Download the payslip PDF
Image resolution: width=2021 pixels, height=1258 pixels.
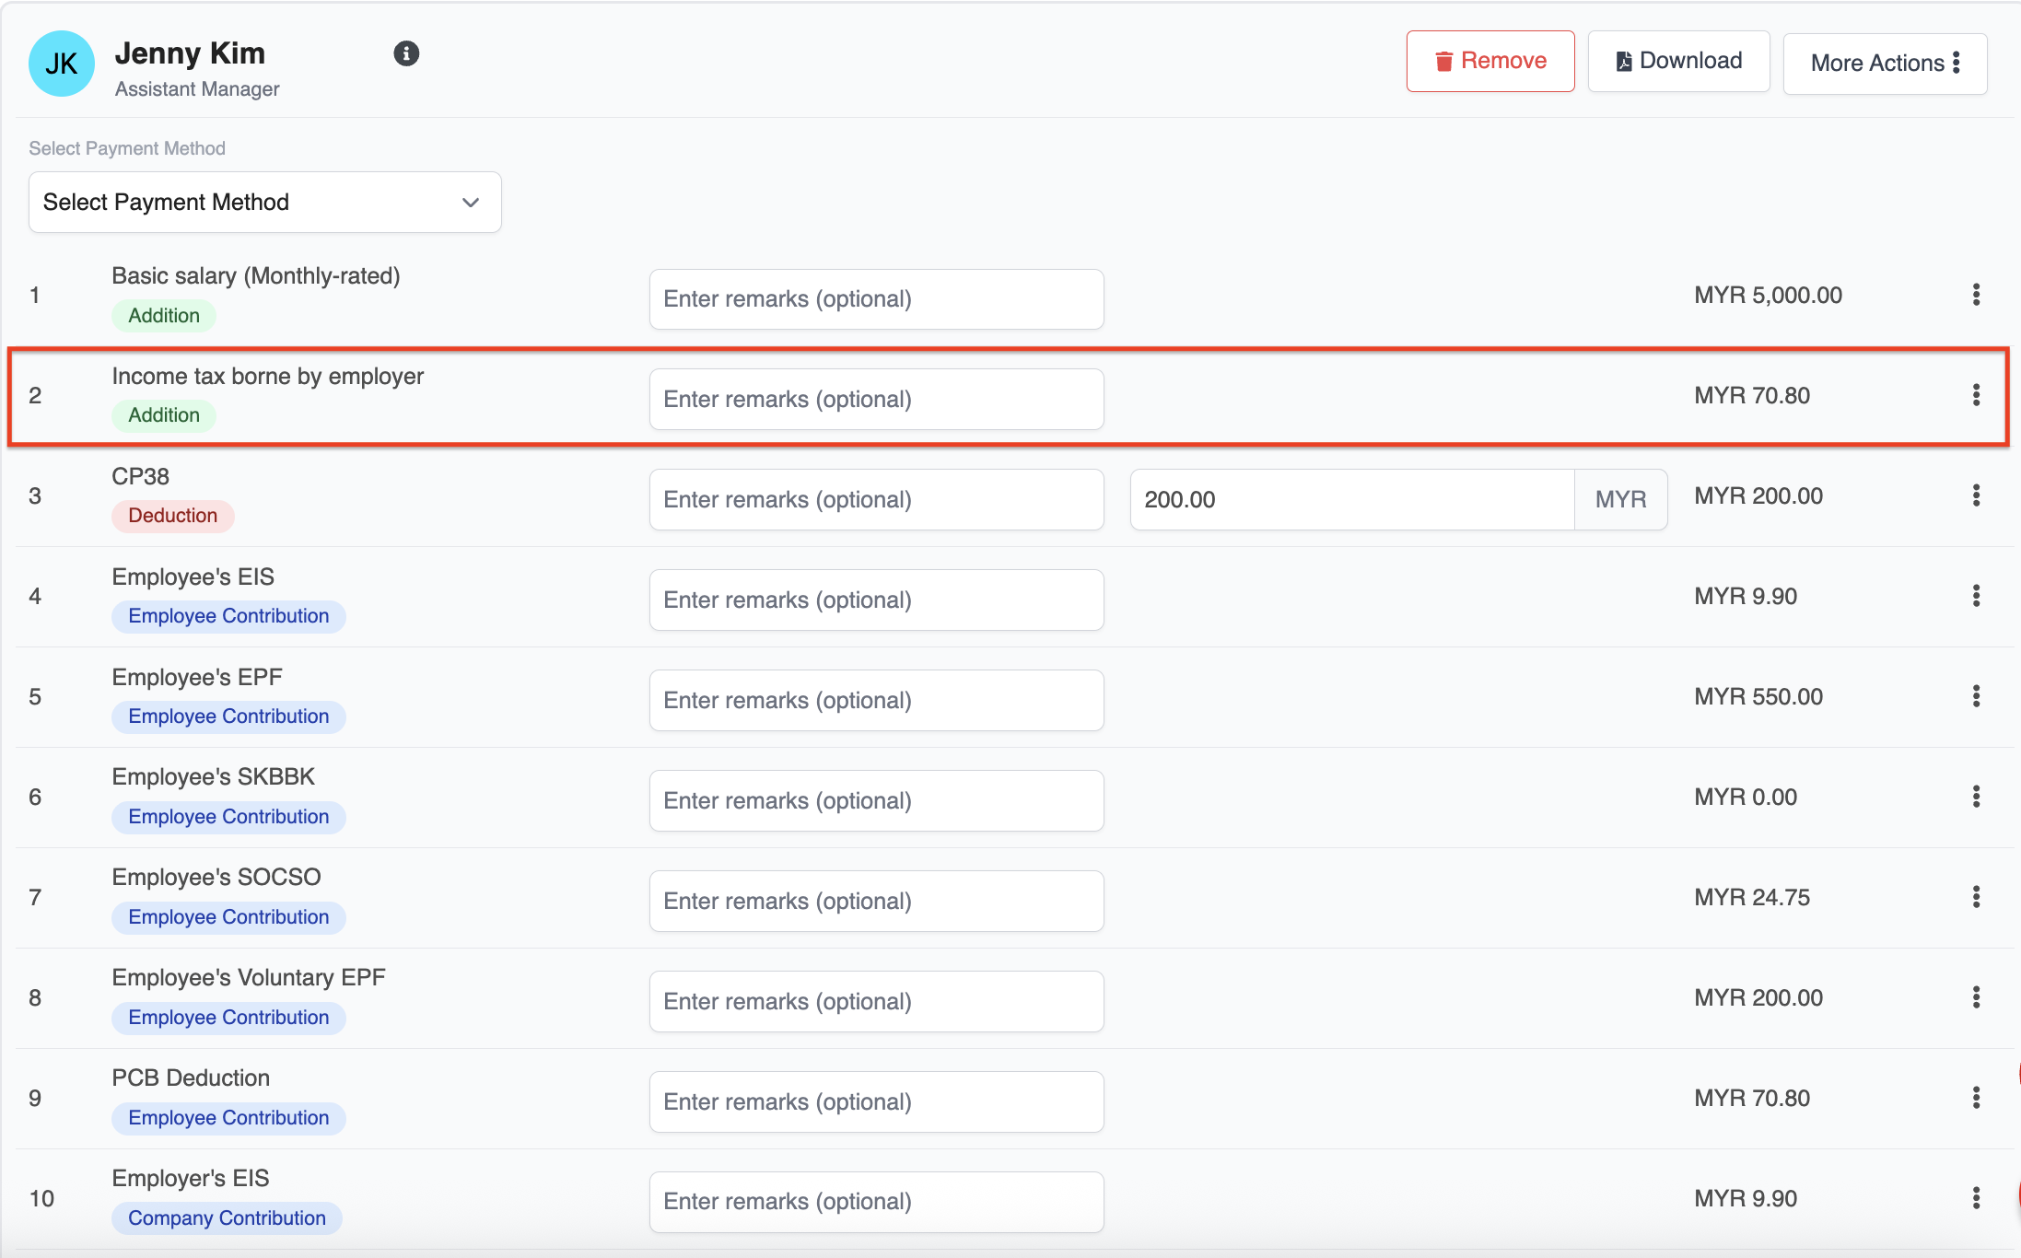coord(1678,62)
